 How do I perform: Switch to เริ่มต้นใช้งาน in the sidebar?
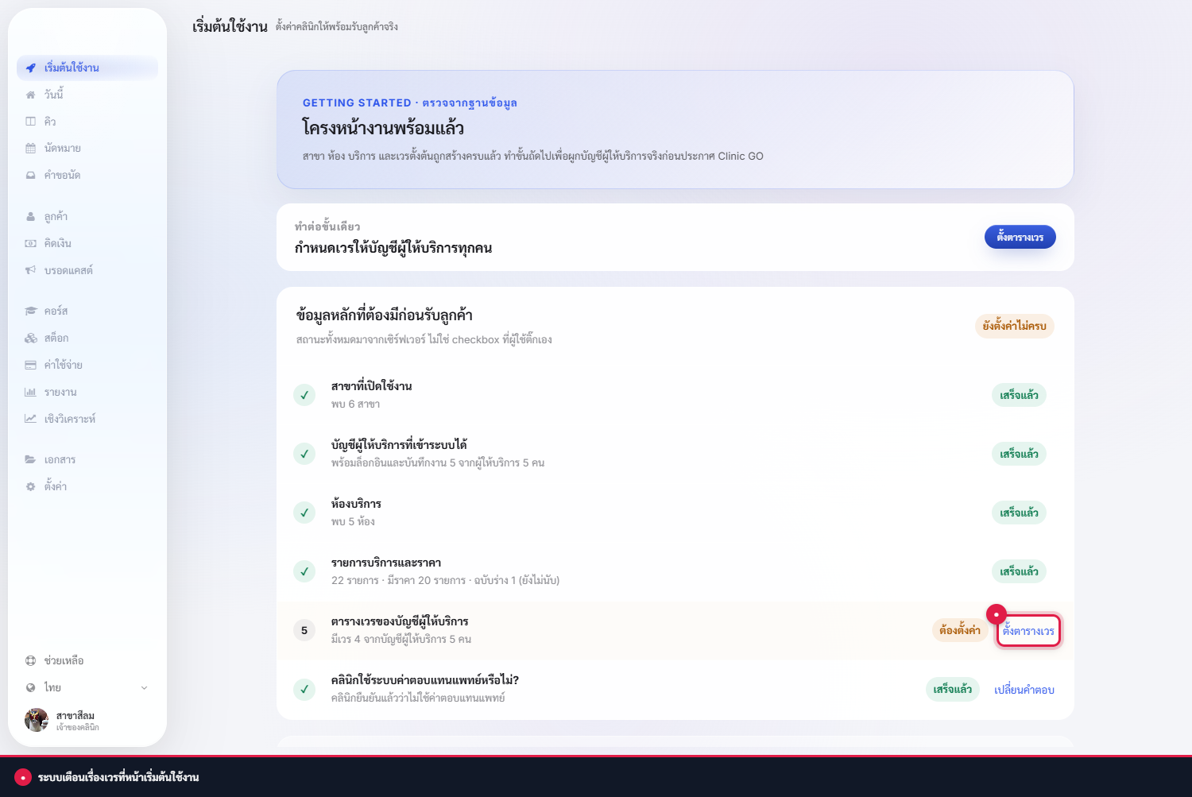[x=87, y=68]
